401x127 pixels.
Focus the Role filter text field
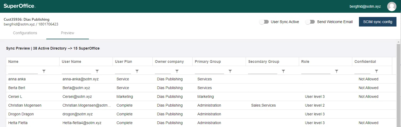316,71
